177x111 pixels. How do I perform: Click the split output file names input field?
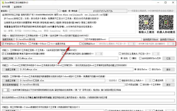click(88, 100)
